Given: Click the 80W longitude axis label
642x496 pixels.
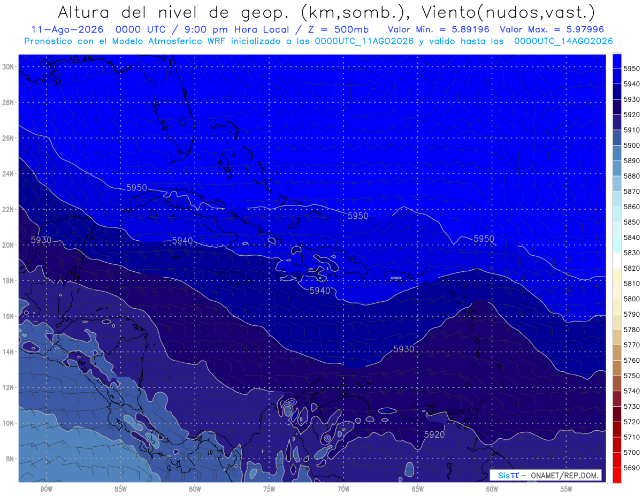Looking at the screenshot, I should tap(195, 489).
